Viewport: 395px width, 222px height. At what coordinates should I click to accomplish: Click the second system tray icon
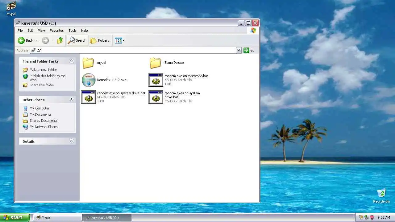(366, 217)
